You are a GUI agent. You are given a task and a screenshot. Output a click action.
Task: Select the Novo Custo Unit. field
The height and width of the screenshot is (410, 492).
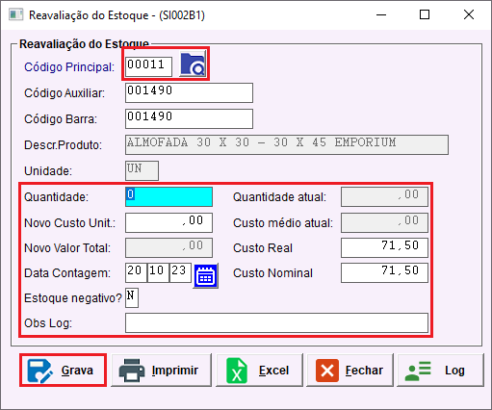pos(168,222)
